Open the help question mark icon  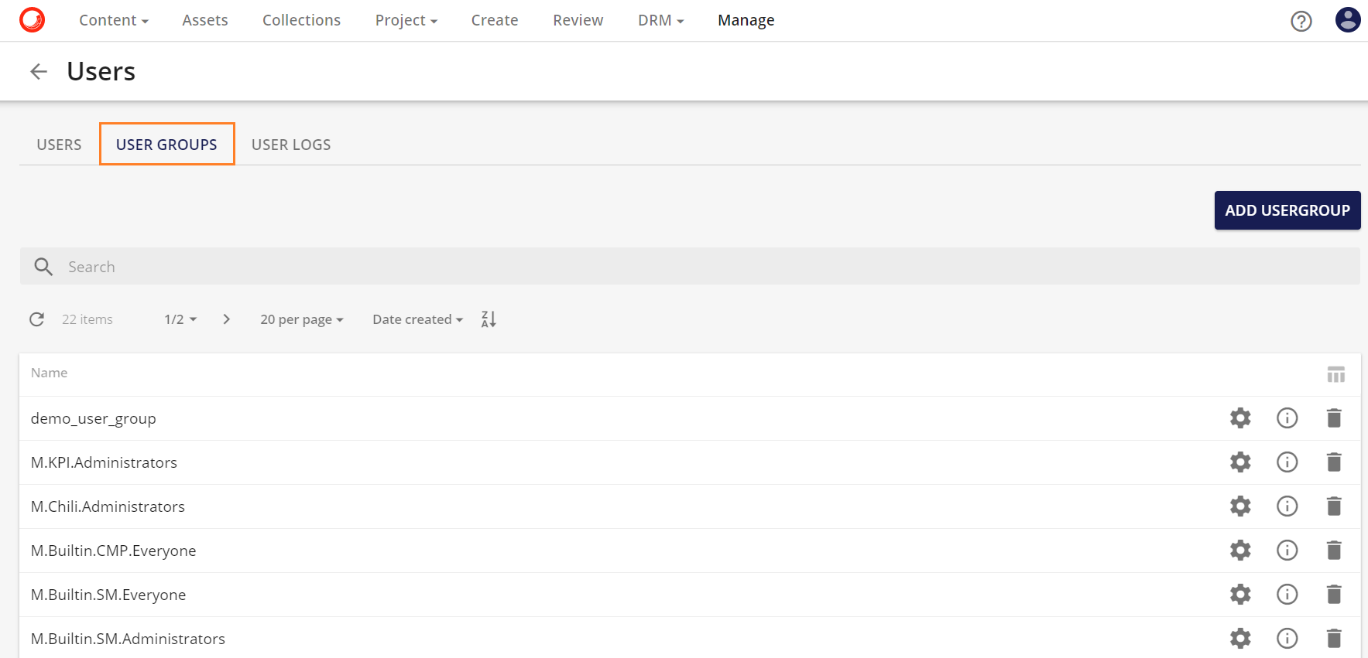tap(1301, 21)
